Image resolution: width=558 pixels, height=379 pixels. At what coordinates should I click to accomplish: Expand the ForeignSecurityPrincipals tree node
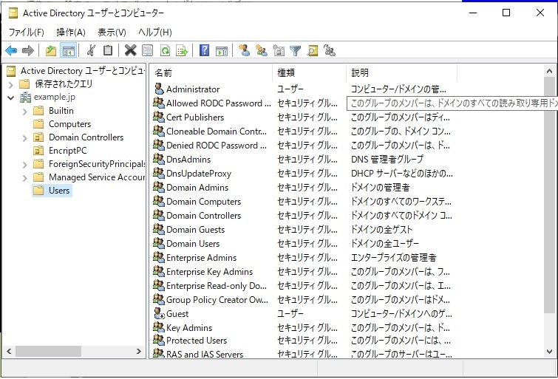pos(24,165)
